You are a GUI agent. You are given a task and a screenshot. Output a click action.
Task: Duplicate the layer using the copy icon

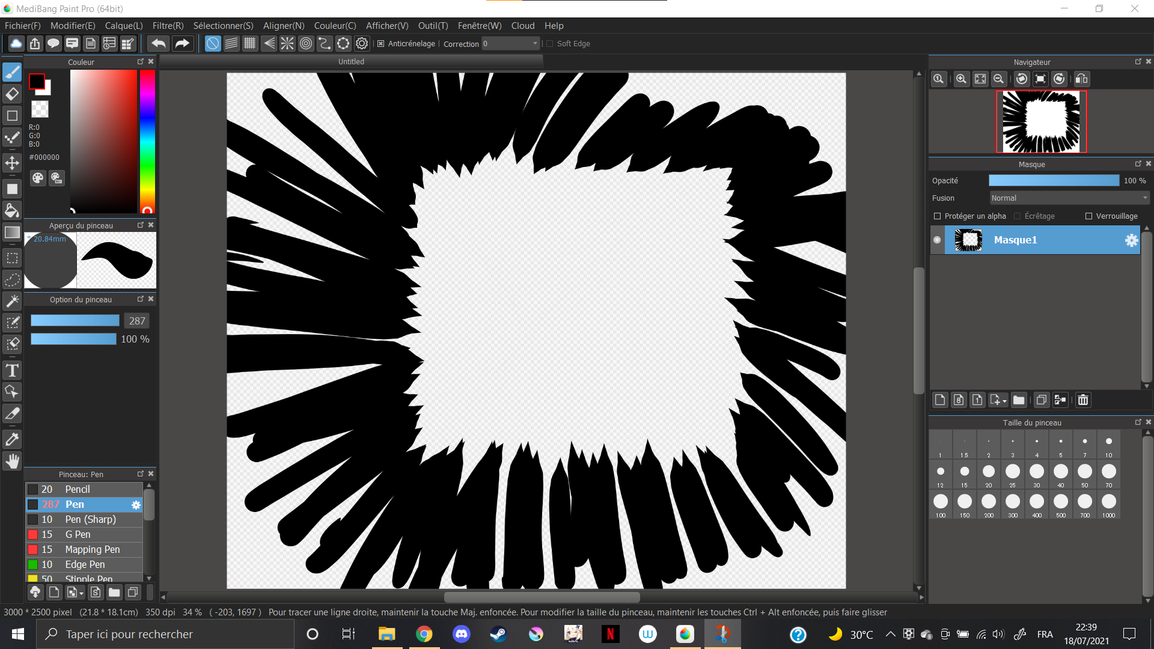coord(1042,400)
